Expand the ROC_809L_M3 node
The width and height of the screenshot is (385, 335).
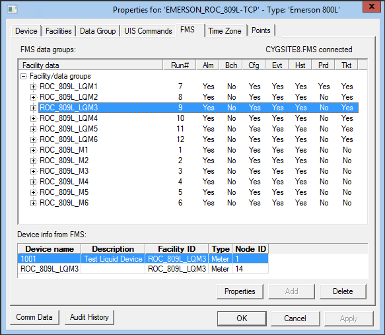[x=33, y=171]
